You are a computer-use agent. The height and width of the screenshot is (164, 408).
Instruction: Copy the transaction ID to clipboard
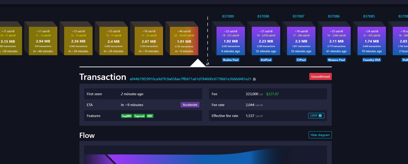(x=254, y=79)
